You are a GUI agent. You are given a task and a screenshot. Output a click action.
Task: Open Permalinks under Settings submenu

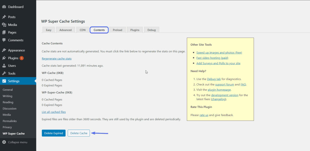click(9, 121)
